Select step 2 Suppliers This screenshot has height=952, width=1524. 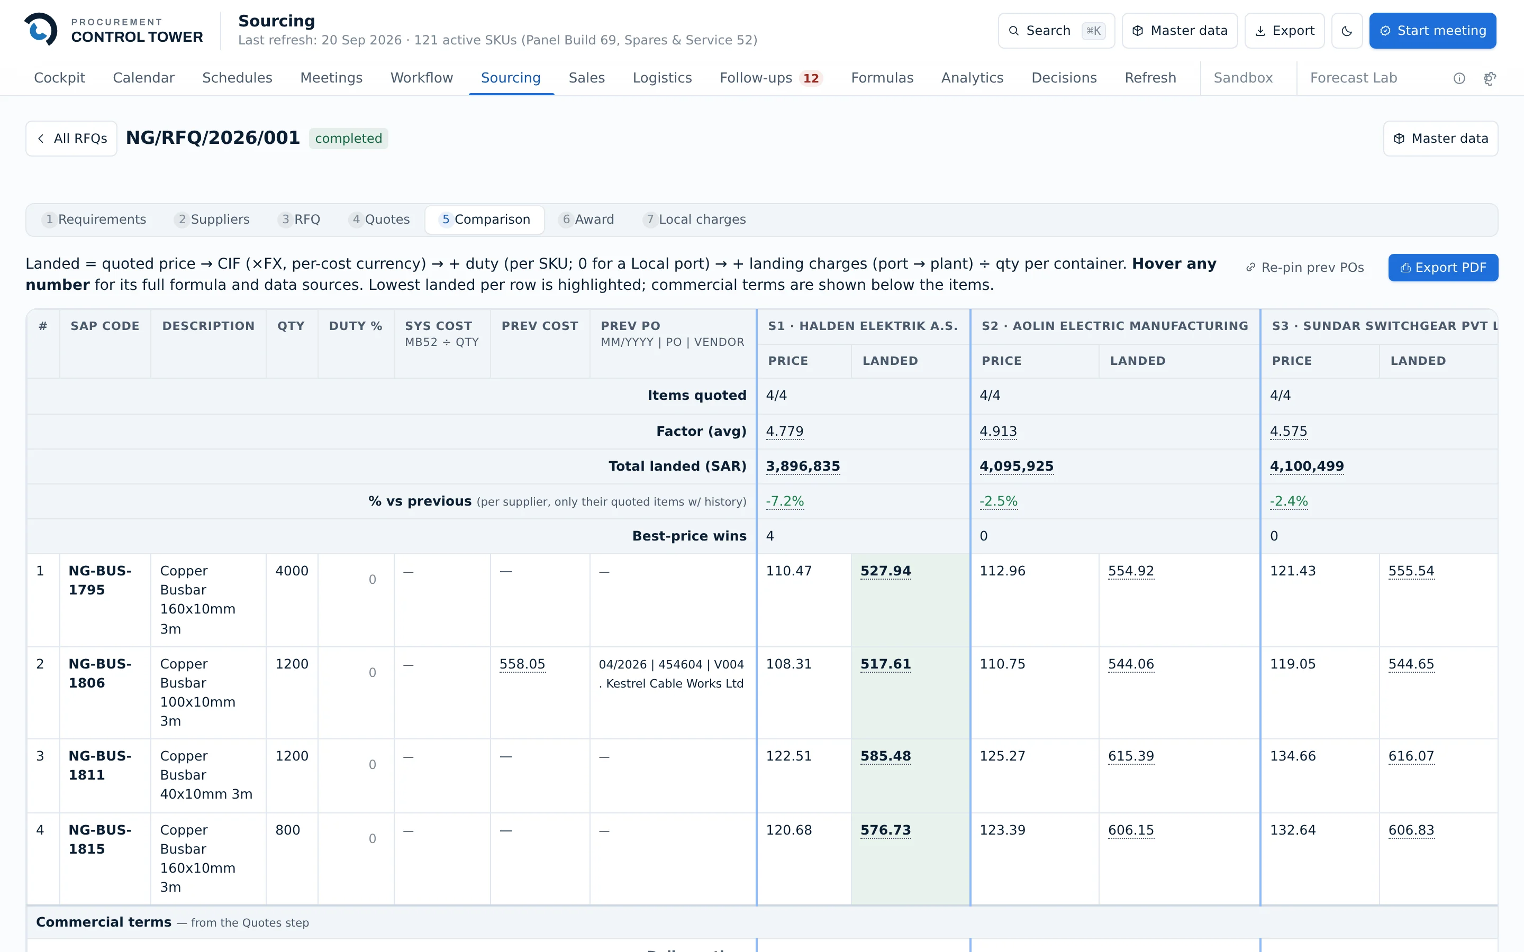coord(212,219)
